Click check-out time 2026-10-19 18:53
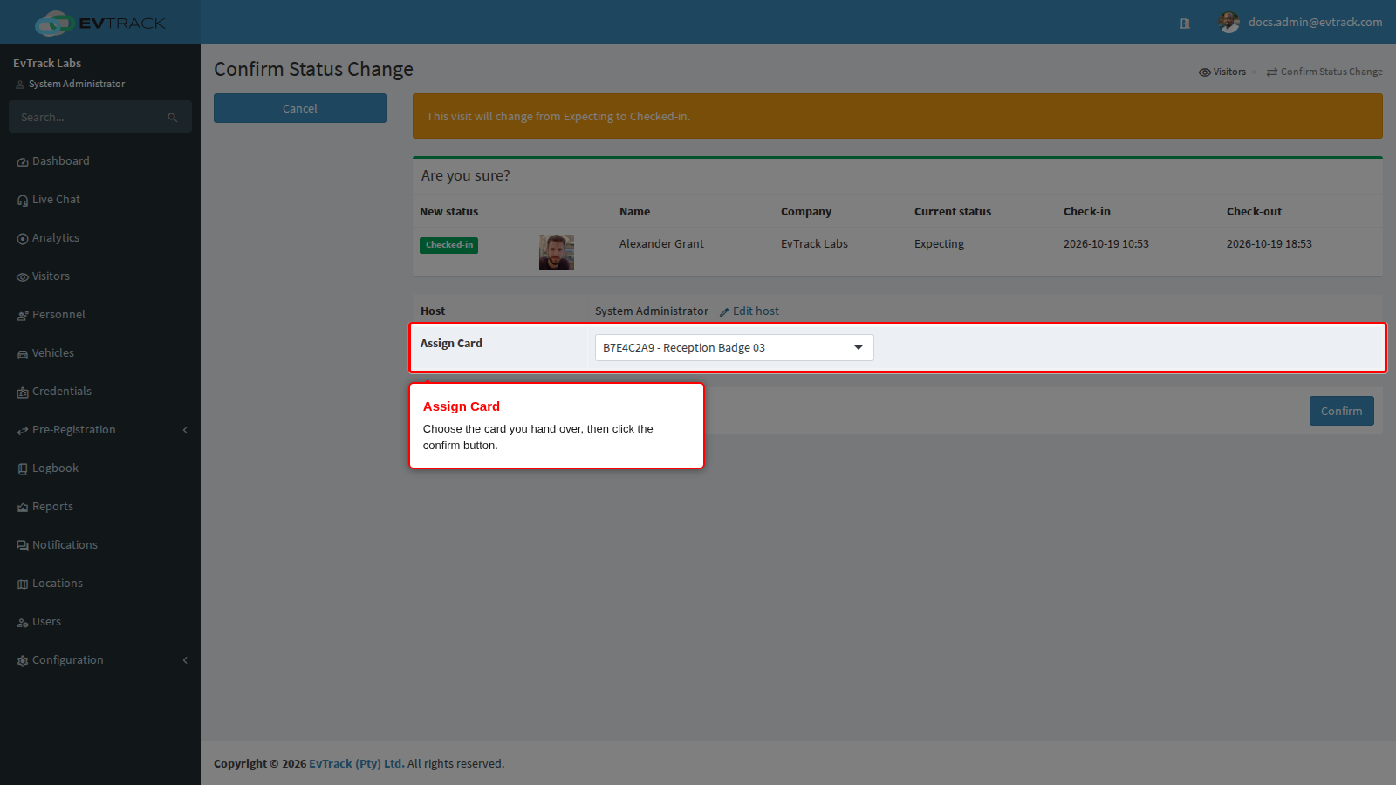 (1269, 244)
